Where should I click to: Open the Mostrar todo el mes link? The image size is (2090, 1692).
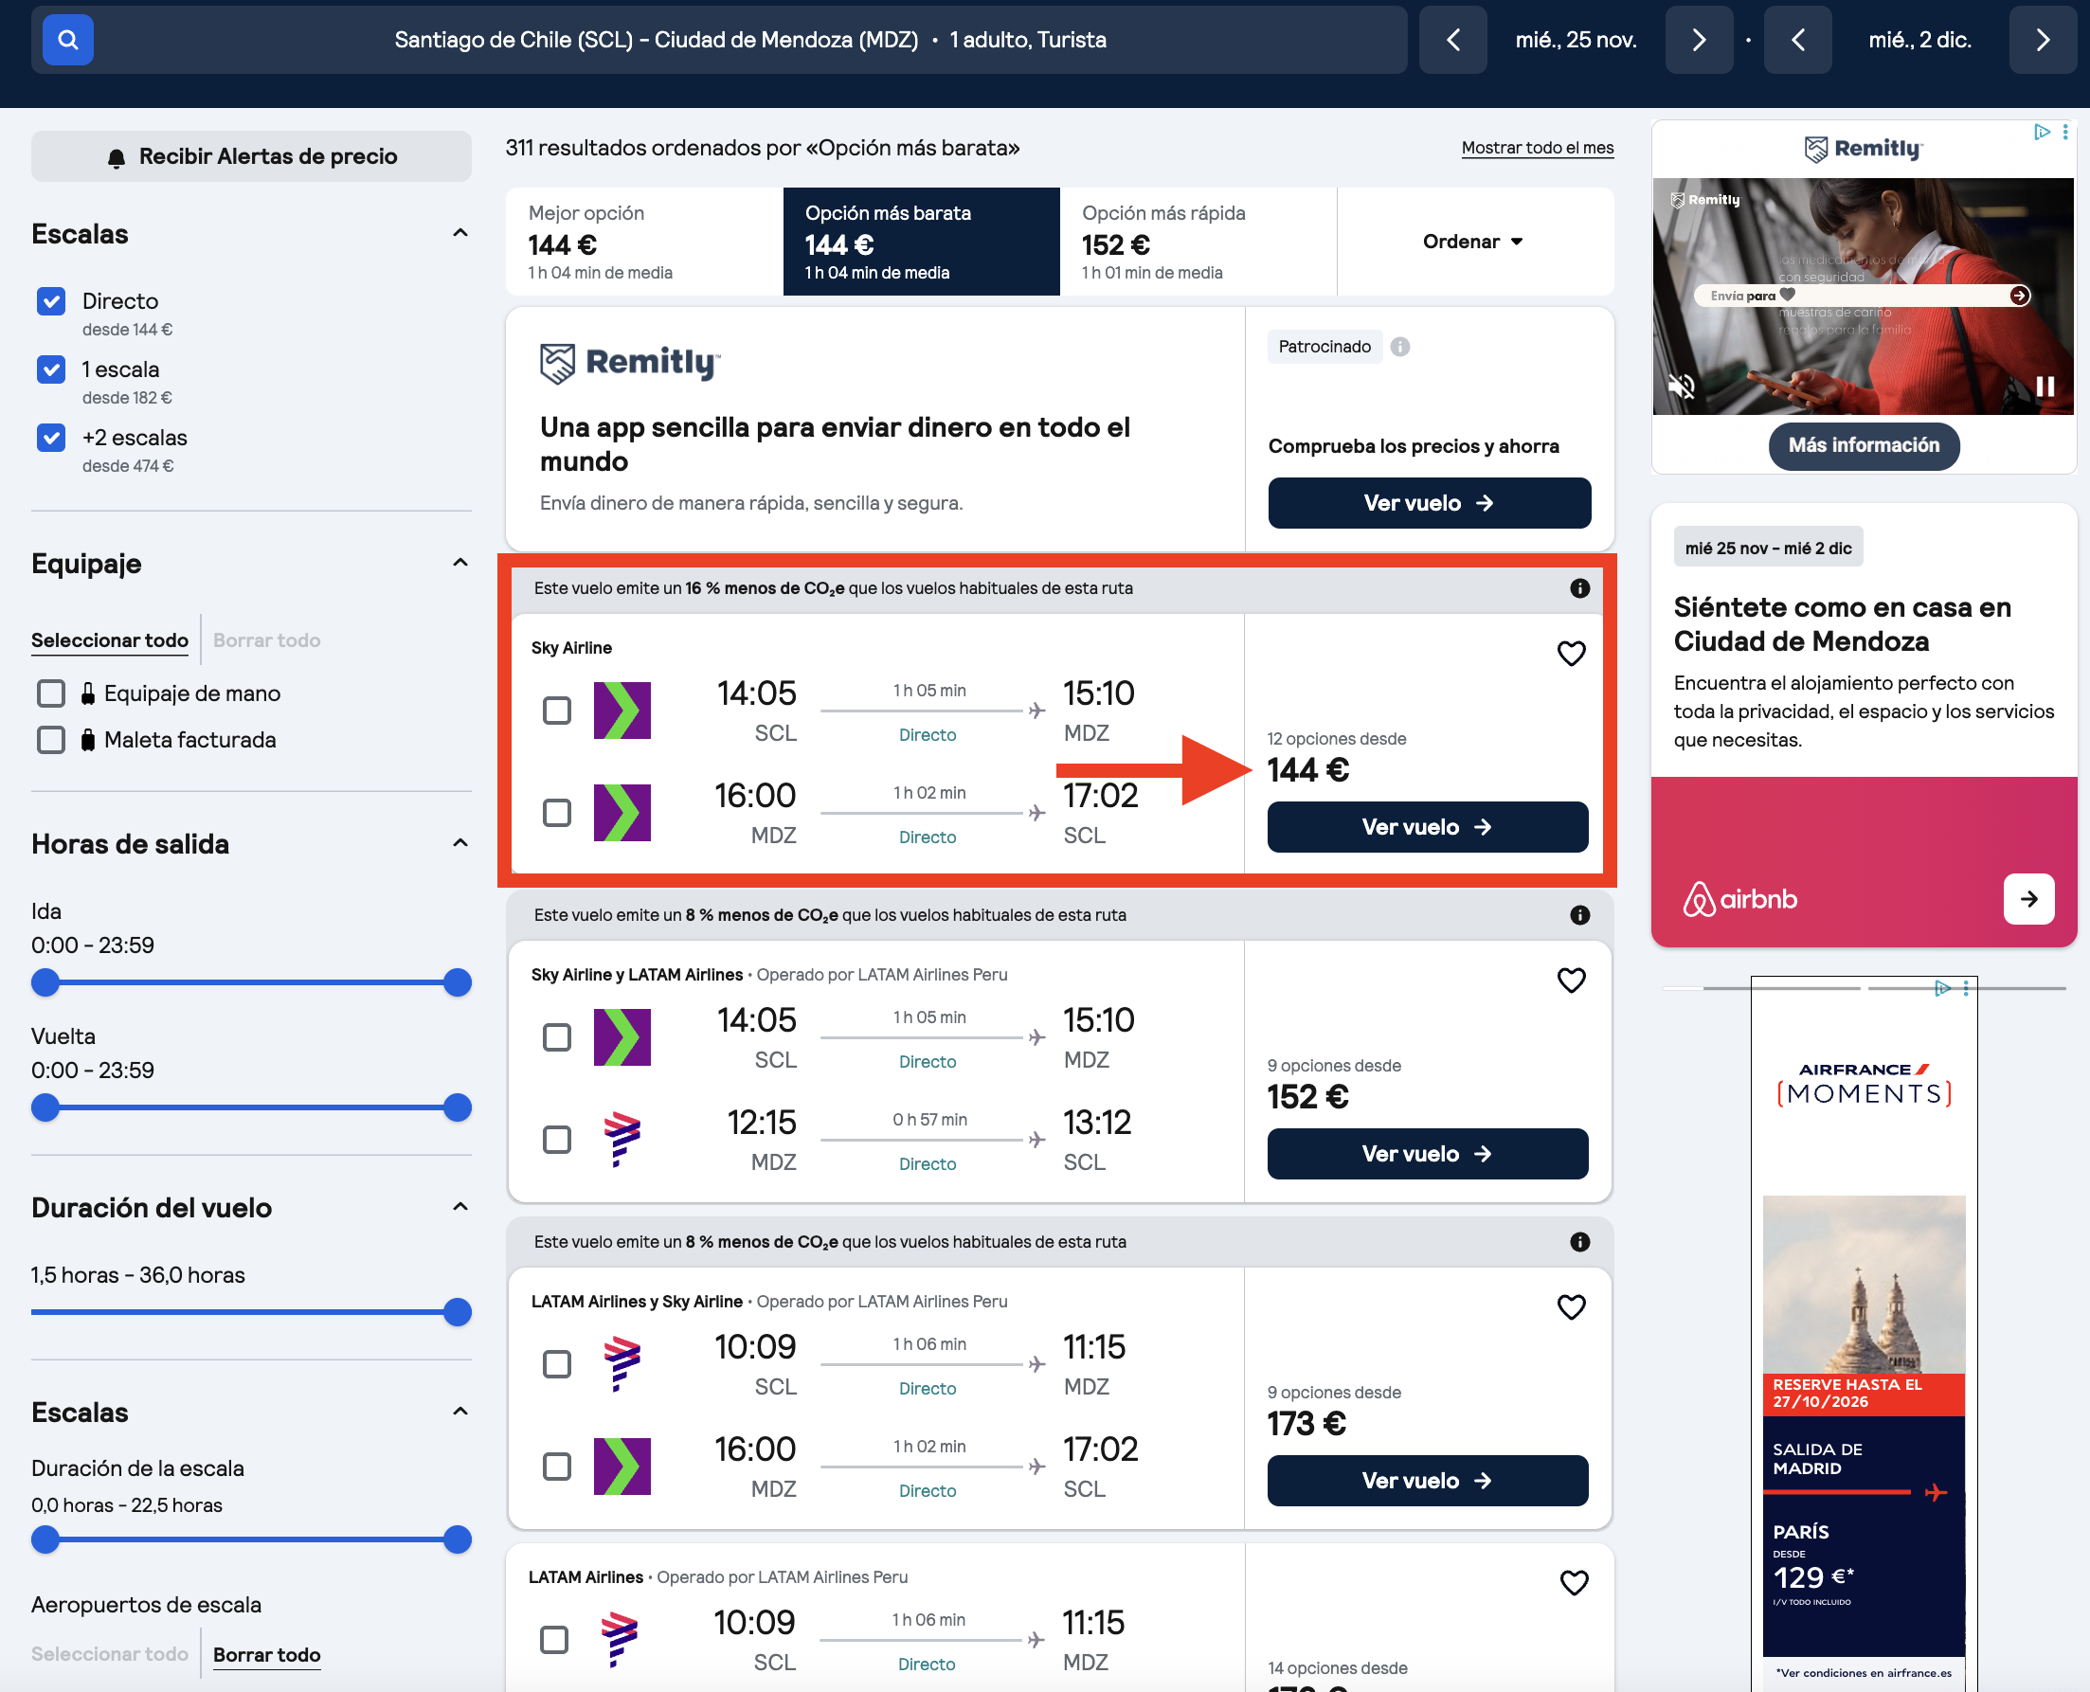[1538, 147]
